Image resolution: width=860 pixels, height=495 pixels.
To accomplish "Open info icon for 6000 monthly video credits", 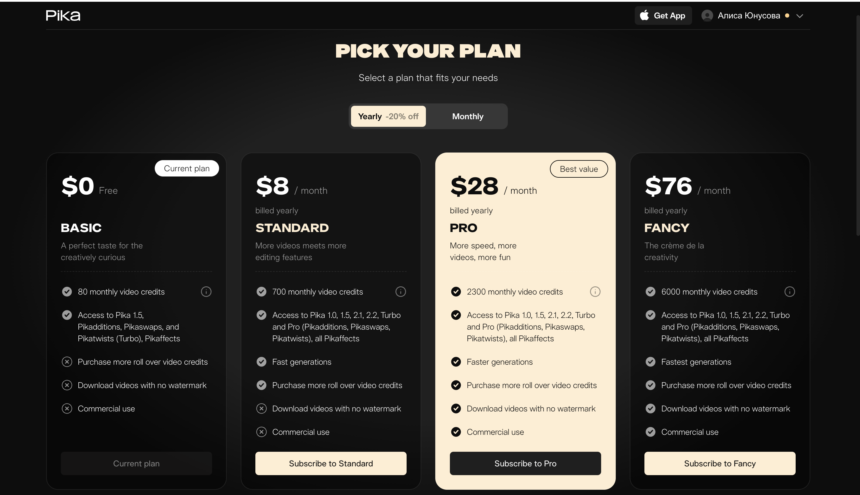I will [x=790, y=292].
